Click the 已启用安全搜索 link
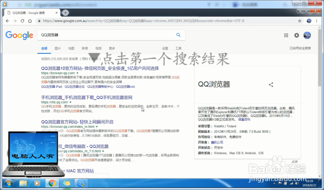 (x=300, y=48)
